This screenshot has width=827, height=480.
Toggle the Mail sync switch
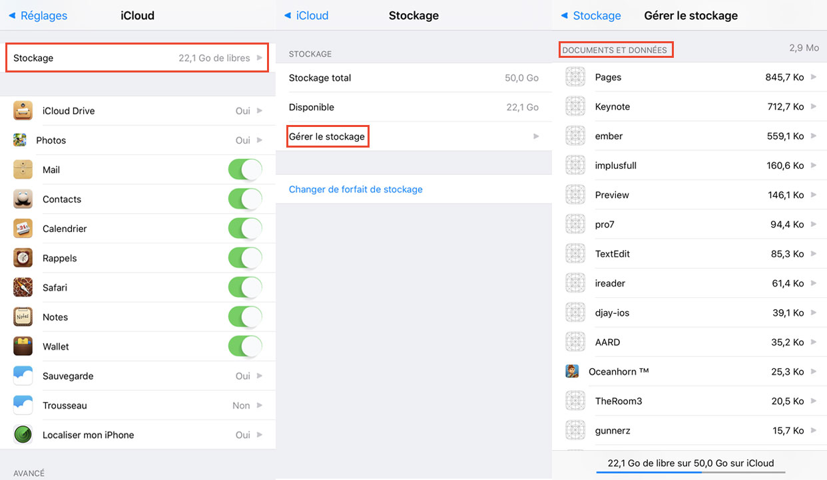pyautogui.click(x=245, y=170)
